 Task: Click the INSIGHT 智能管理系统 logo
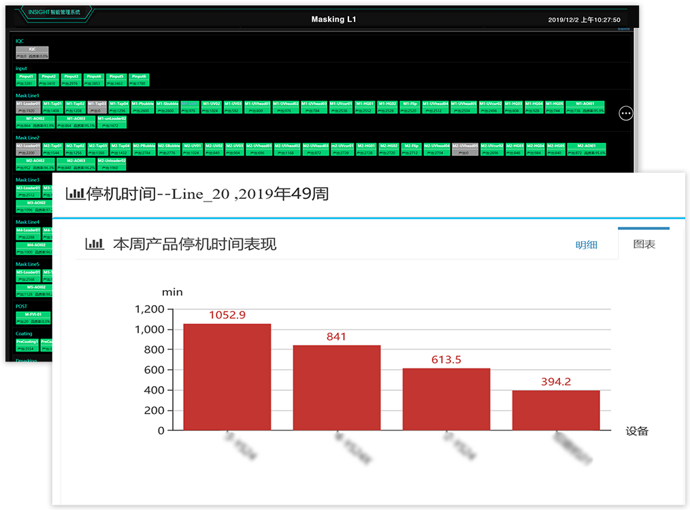[x=54, y=12]
